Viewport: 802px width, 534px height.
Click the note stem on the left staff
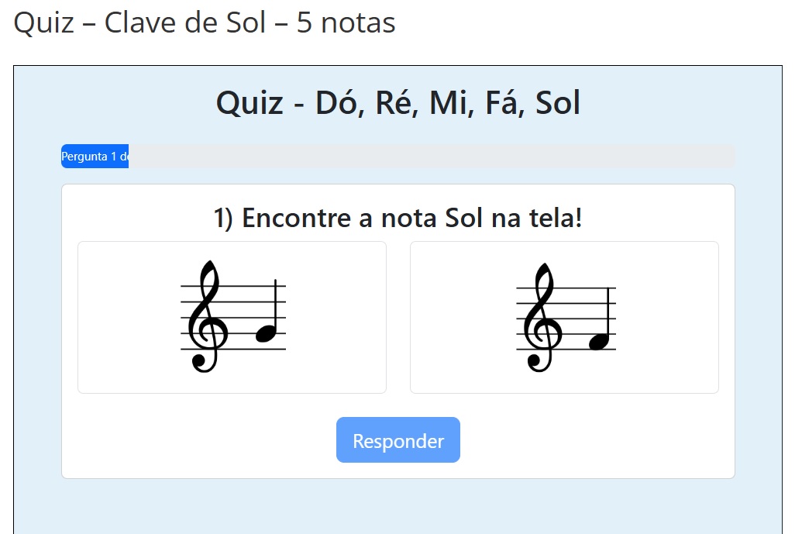[x=275, y=306]
